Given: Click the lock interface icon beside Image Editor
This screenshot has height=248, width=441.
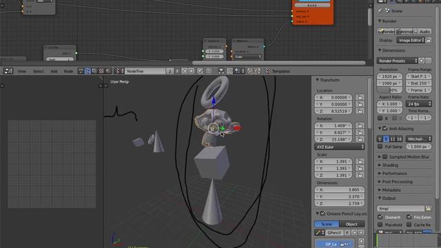Looking at the screenshot, I should [429, 40].
